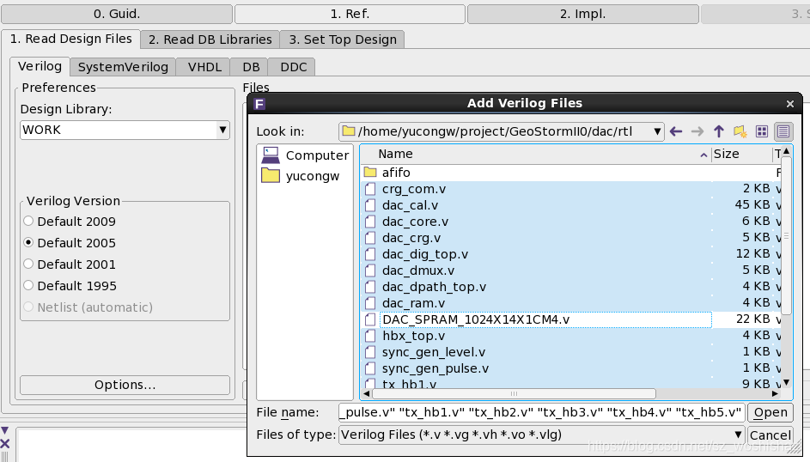Select Default 2009 Verilog version
810x462 pixels.
(70, 222)
